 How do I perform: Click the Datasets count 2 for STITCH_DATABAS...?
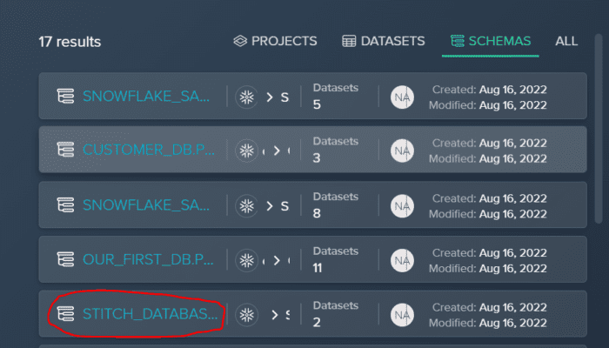pos(317,322)
